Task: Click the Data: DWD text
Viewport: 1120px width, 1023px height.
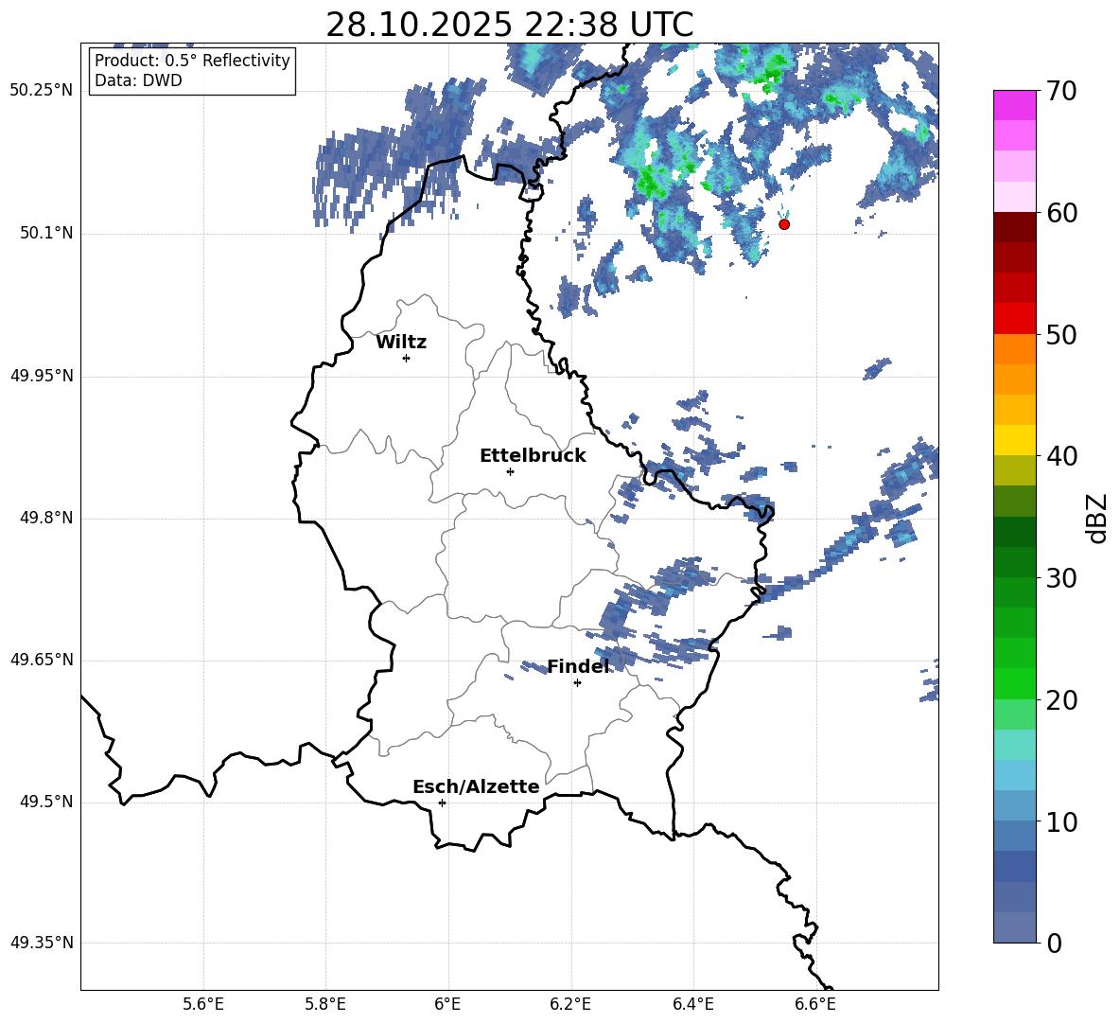Action: pos(138,80)
